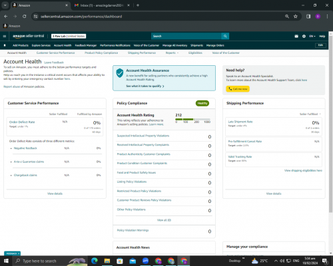Open the A-to-z Guarantee claims link
This screenshot has height=266, width=333.
29,162
